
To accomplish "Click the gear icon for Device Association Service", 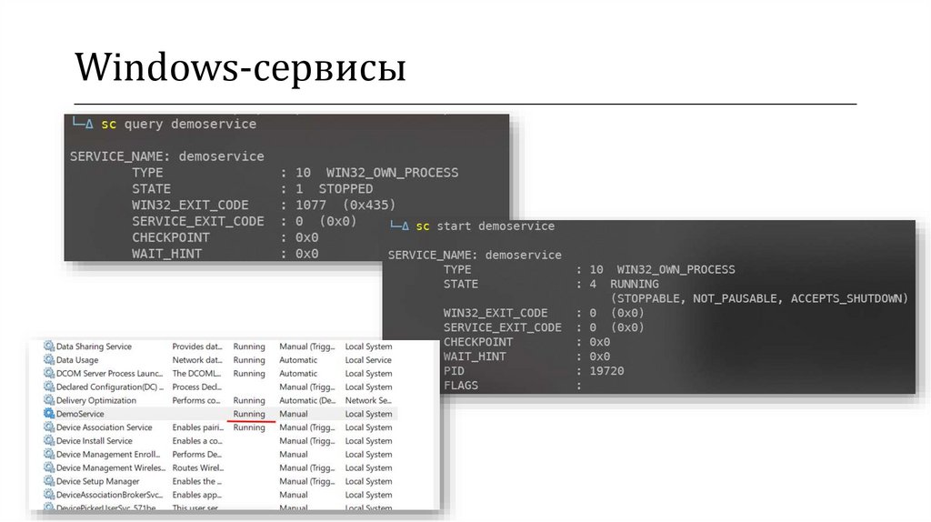I will click(x=49, y=427).
